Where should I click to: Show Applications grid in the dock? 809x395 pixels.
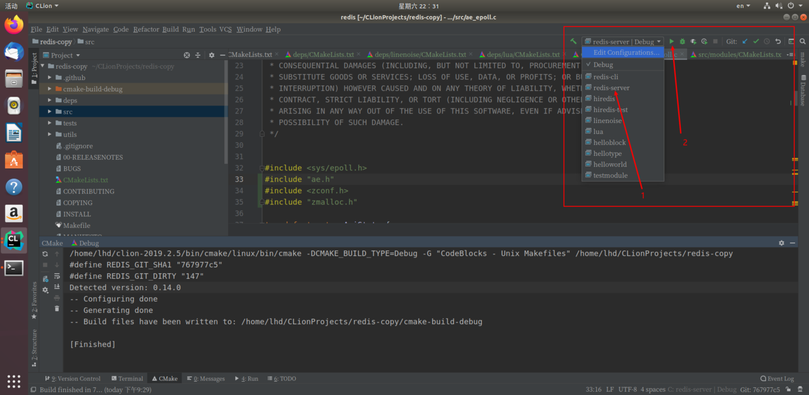tap(14, 380)
